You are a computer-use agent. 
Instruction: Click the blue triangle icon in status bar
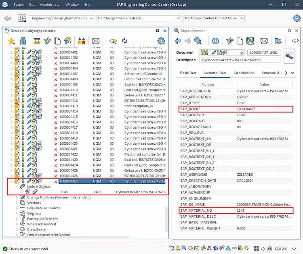point(228,248)
